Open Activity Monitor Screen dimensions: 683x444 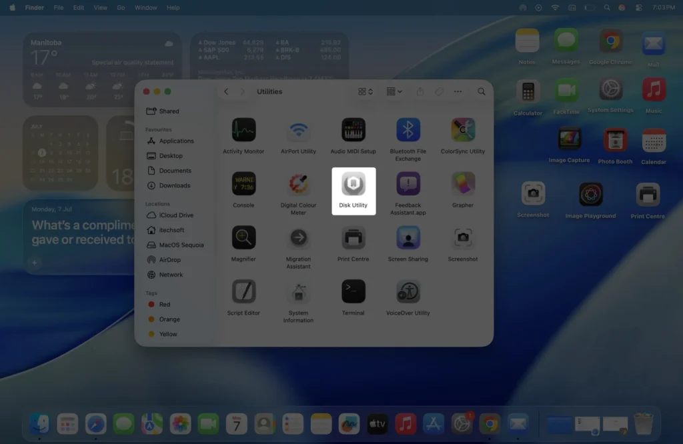244,129
